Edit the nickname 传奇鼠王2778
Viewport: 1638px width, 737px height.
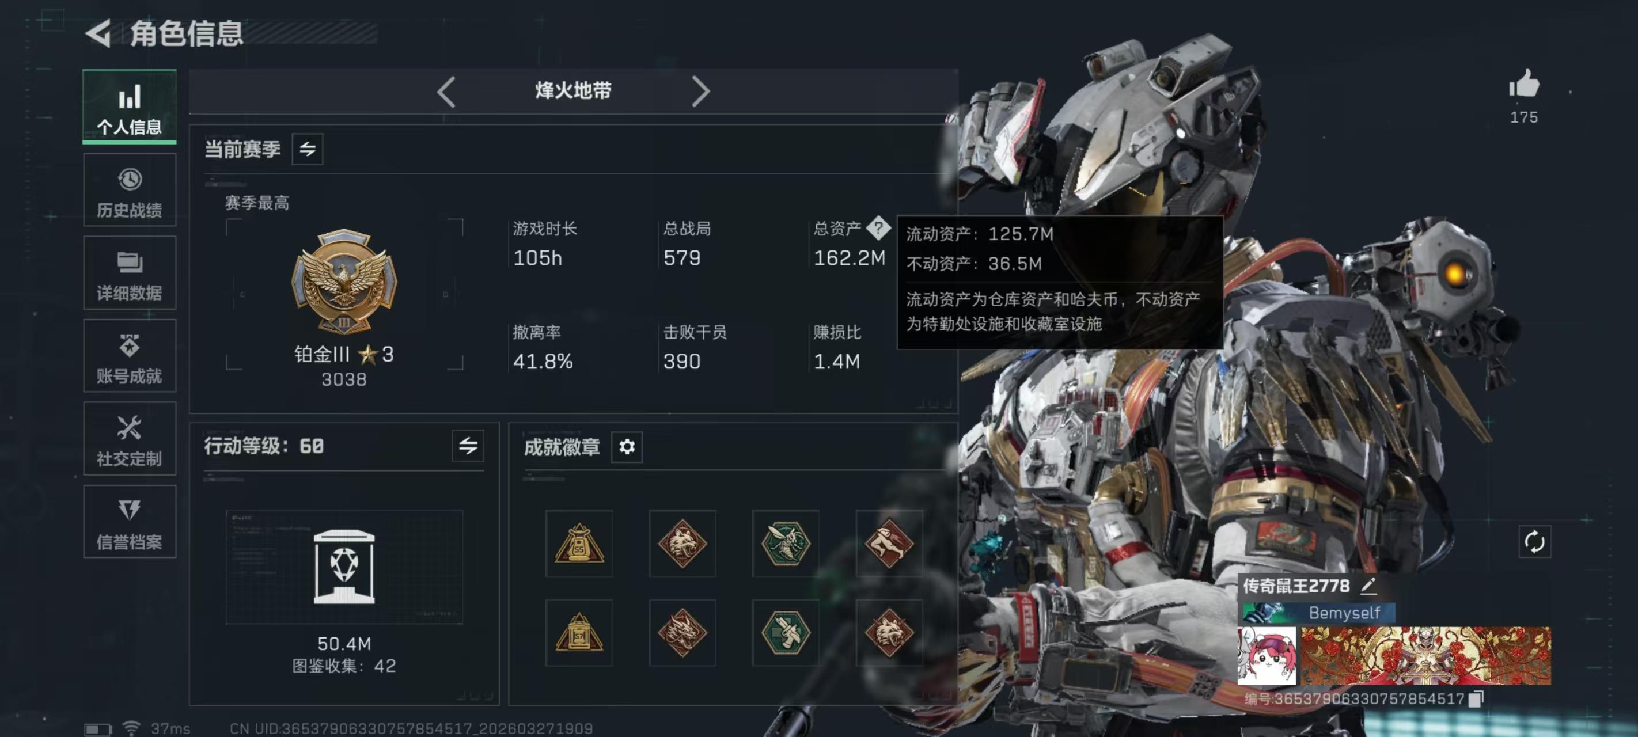pos(1368,586)
